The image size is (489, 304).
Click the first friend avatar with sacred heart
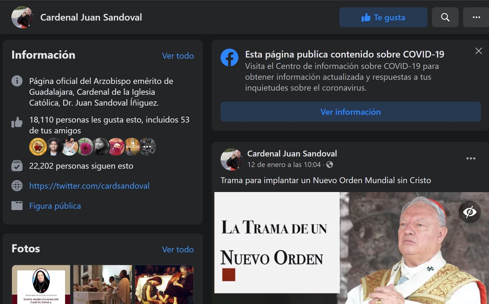pos(38,147)
